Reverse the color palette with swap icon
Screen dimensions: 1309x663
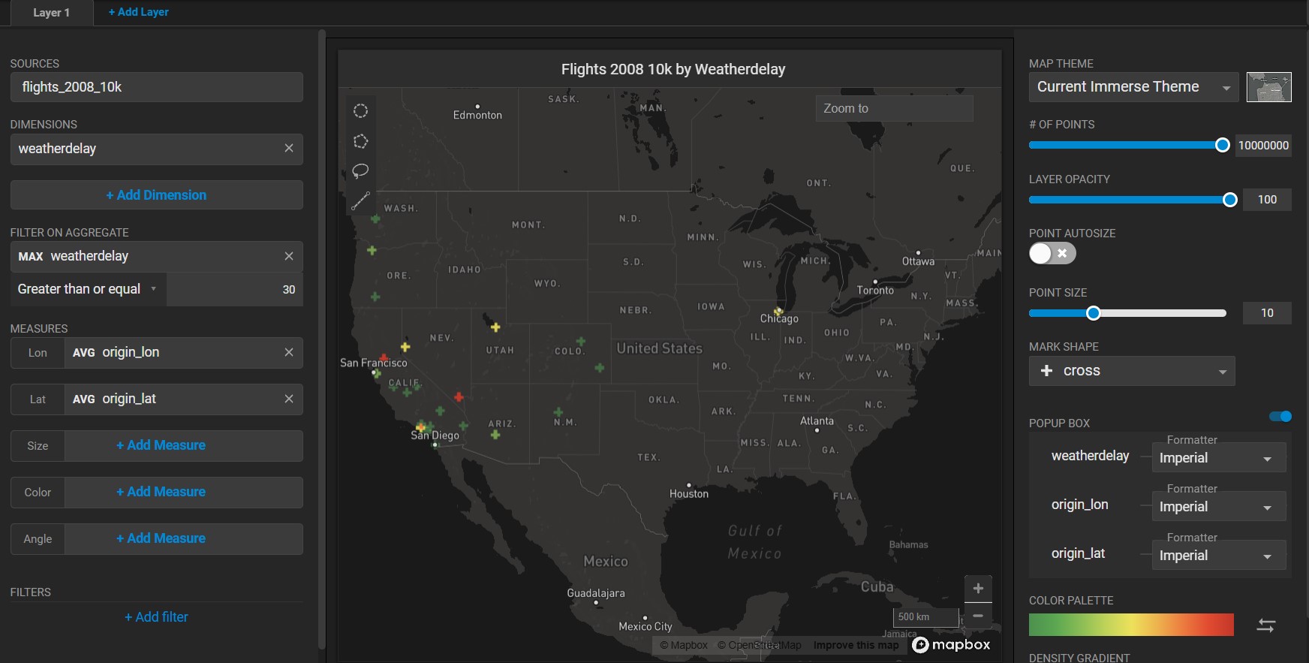(1266, 625)
